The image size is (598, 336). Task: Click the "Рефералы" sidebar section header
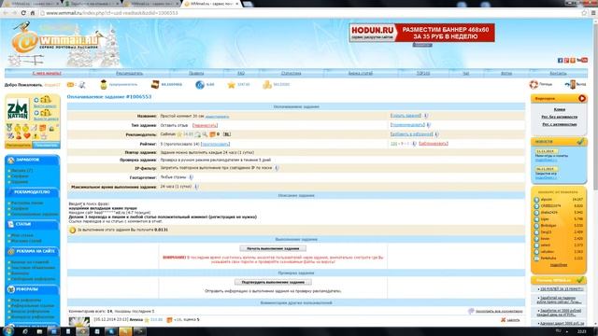coord(32,289)
